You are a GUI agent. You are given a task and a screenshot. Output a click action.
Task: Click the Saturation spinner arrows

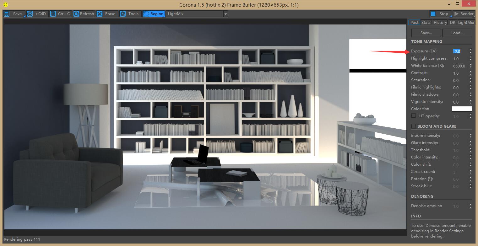tap(470, 80)
